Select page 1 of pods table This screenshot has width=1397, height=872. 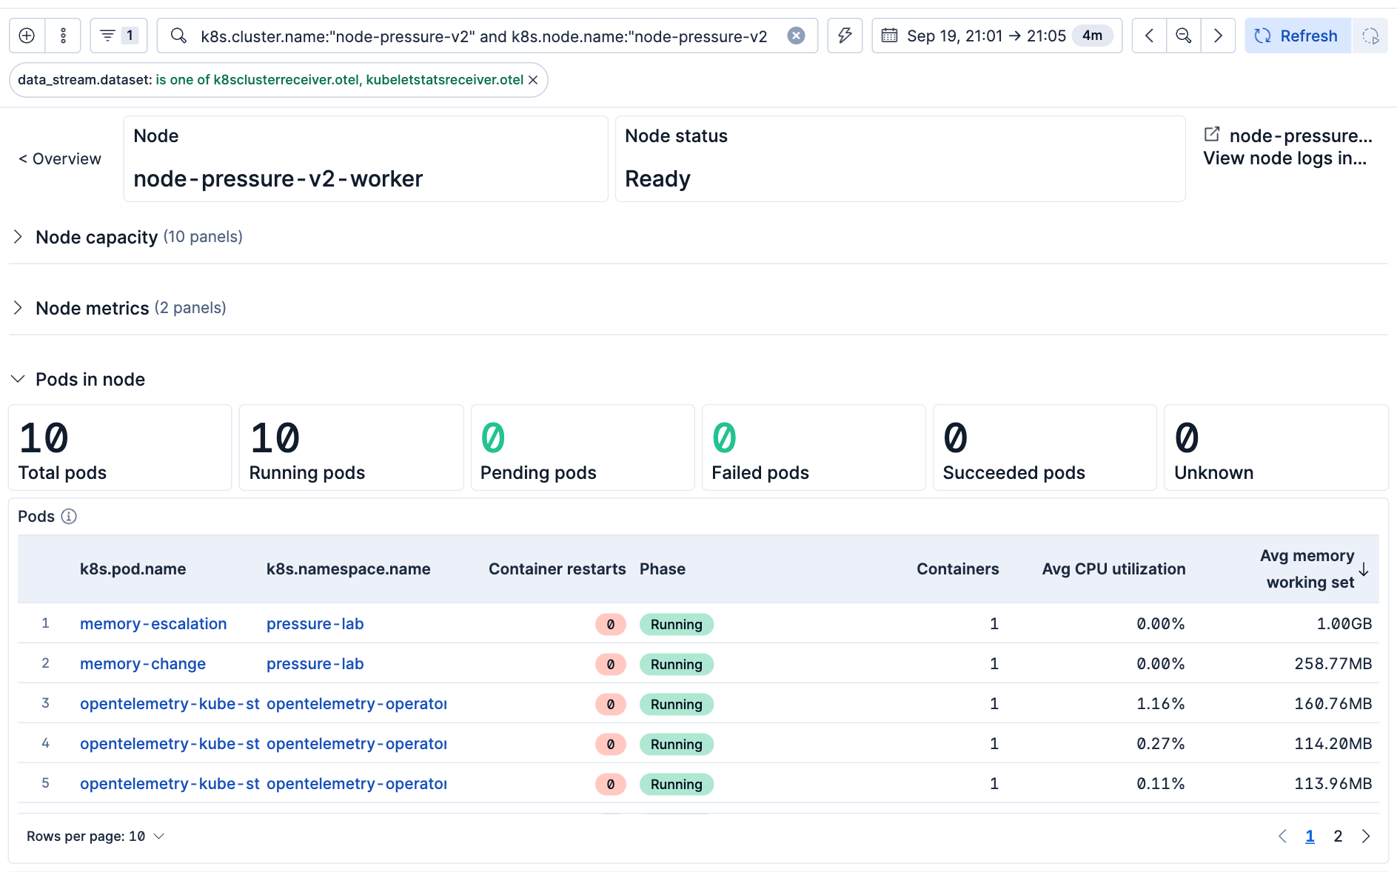pyautogui.click(x=1310, y=836)
